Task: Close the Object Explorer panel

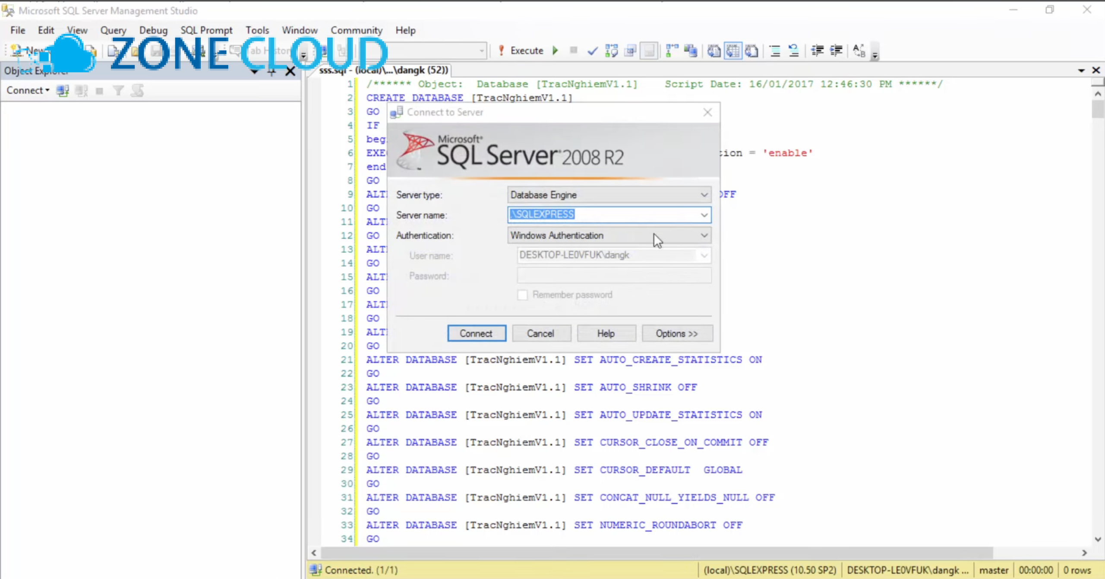Action: coord(290,71)
